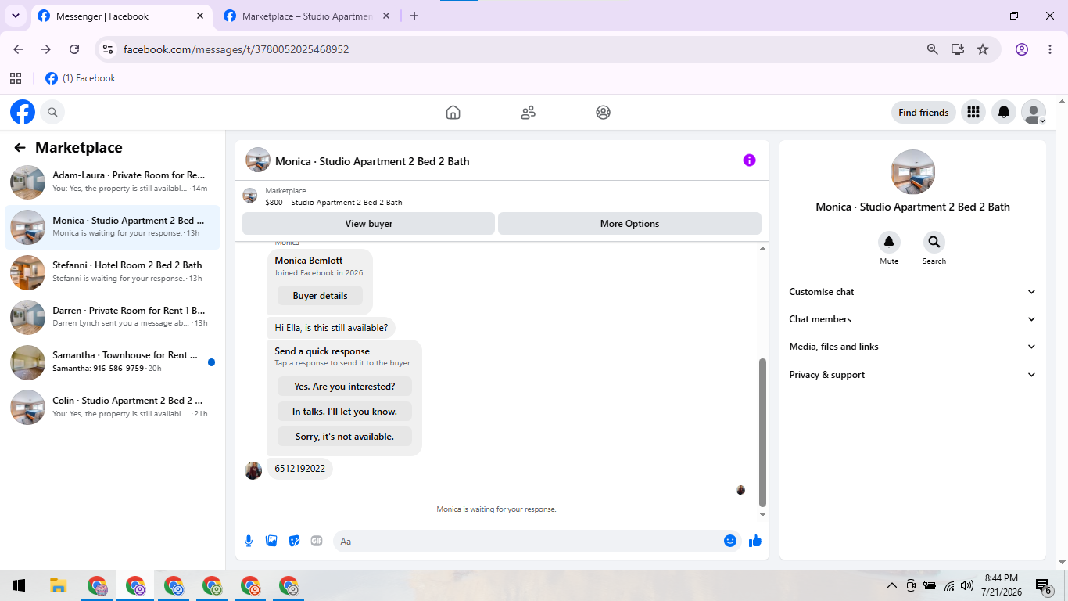The width and height of the screenshot is (1068, 601).
Task: Click the browser address bar URL
Action: tap(236, 49)
